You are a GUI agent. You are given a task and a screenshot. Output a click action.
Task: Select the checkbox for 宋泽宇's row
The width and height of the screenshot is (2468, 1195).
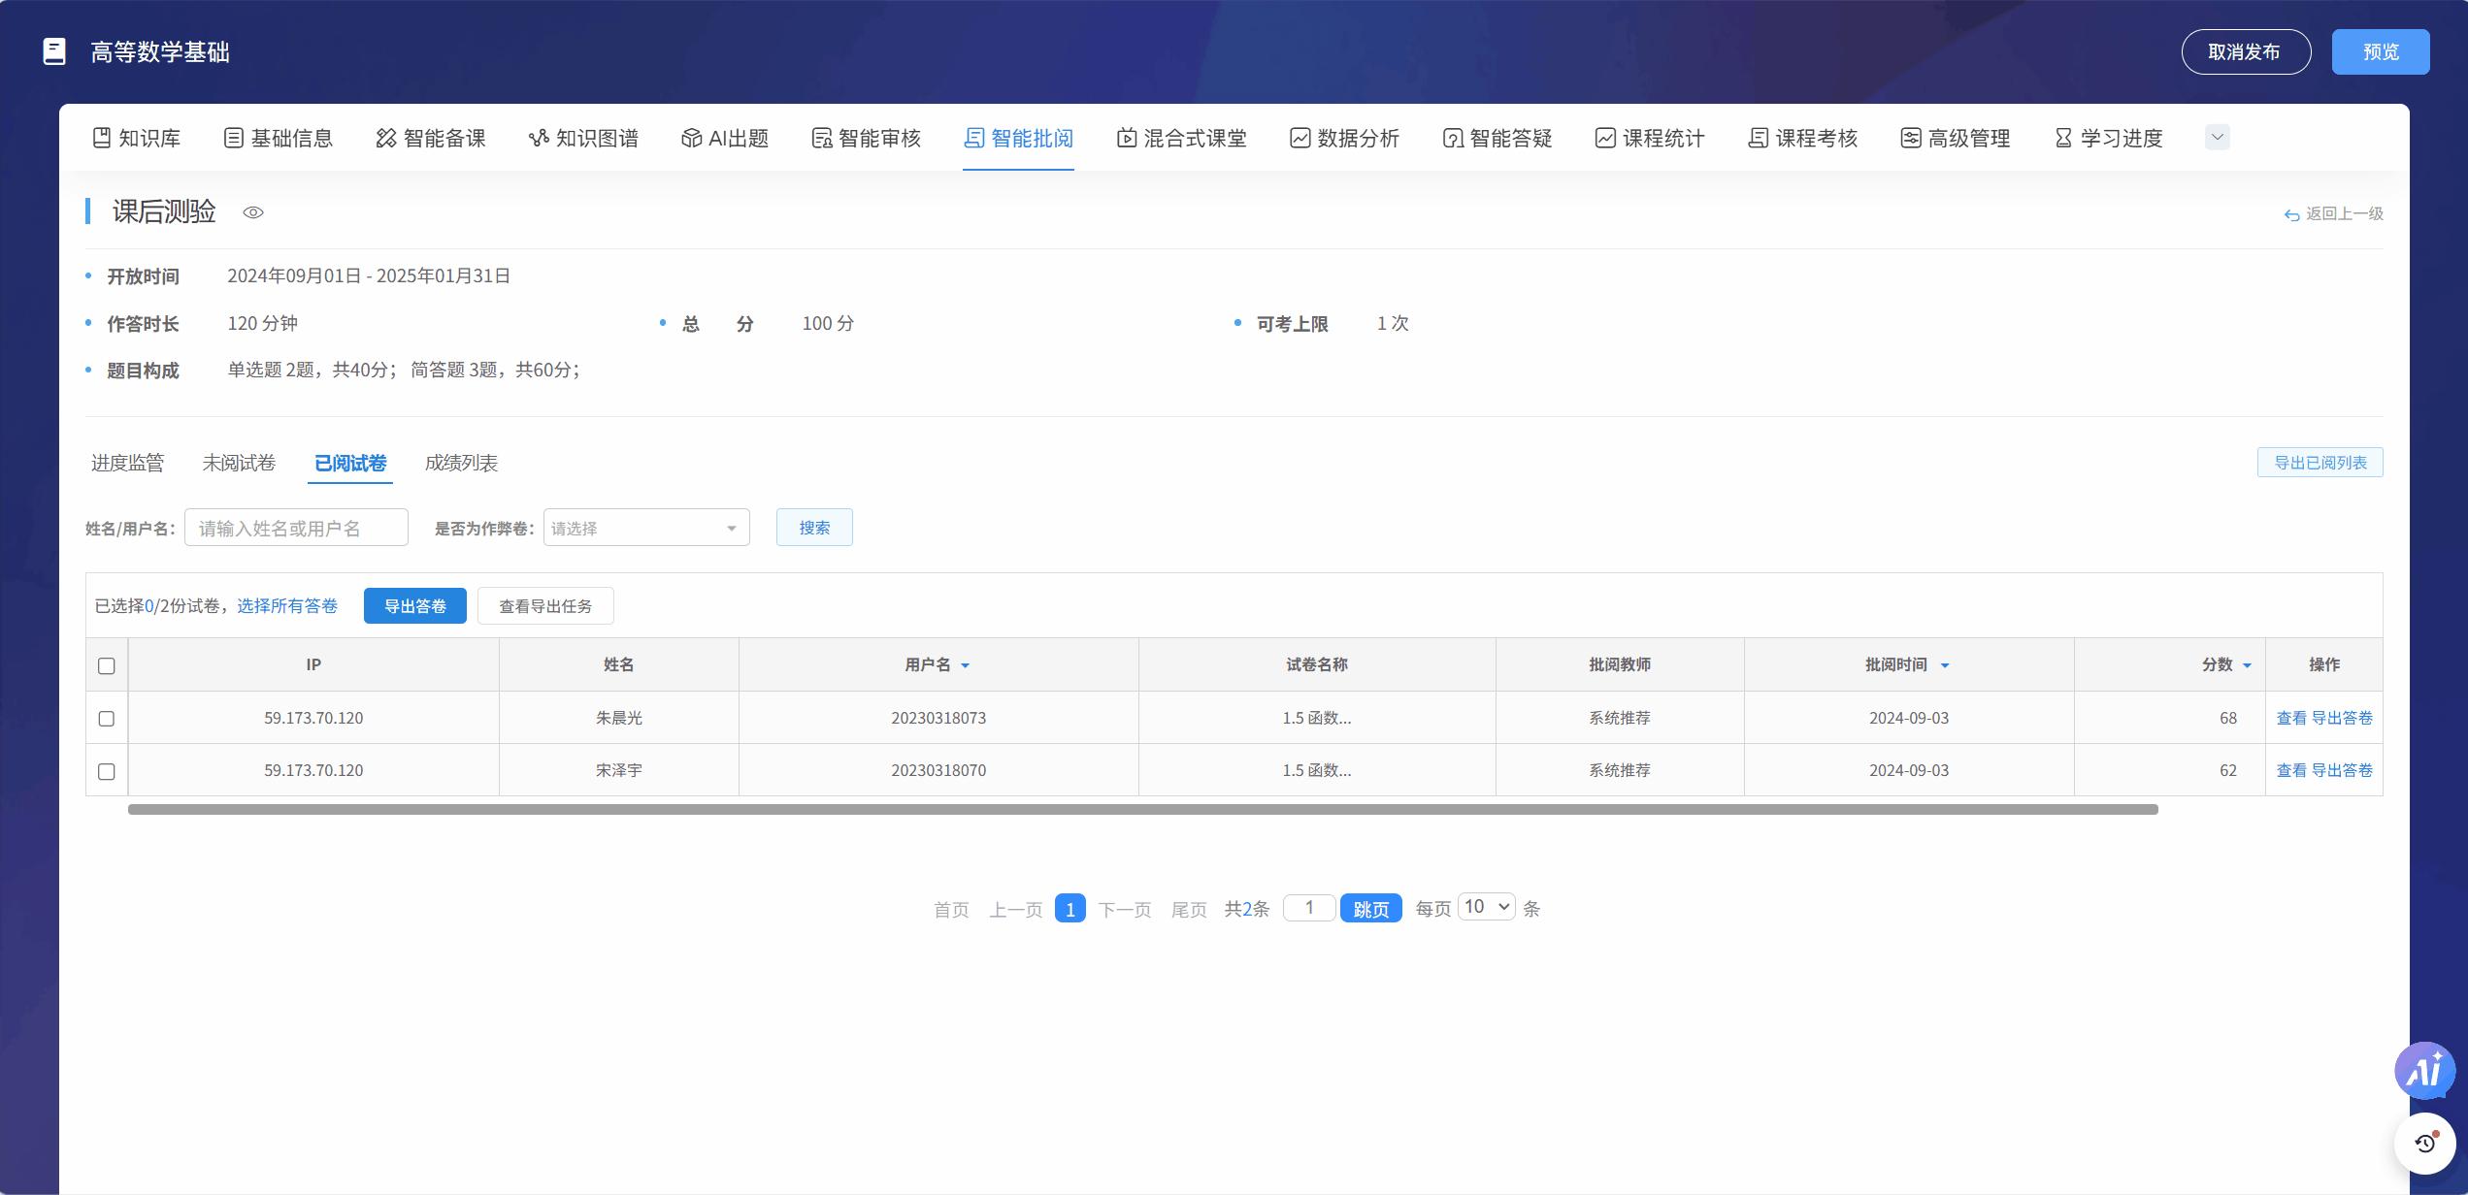point(107,771)
